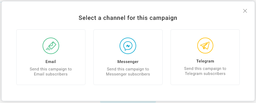Click "Send this campaign to" under Messenger
Screen dimensions: 256x103
point(128,69)
